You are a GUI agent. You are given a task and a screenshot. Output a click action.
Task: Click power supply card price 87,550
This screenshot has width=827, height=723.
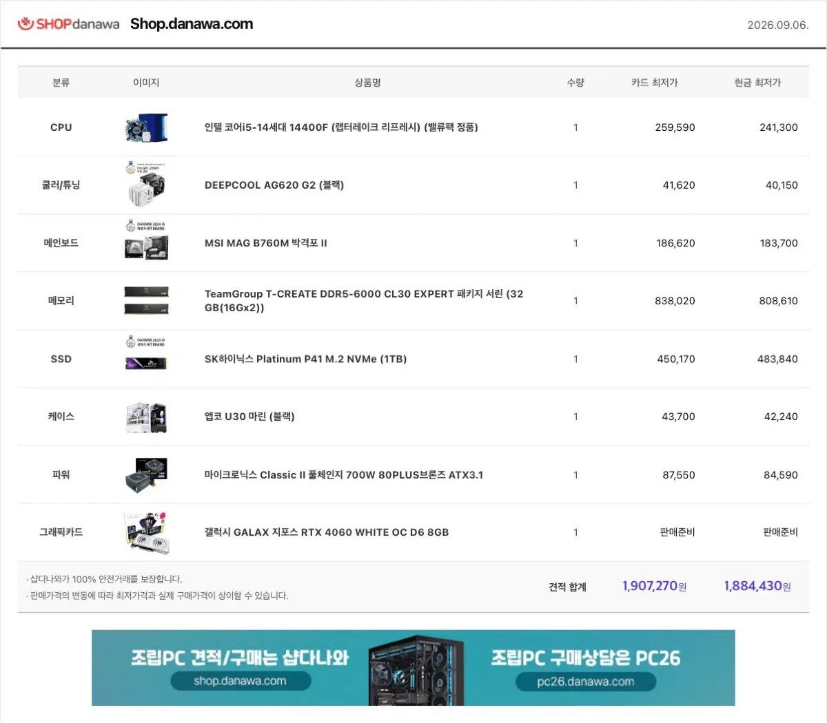pos(679,475)
